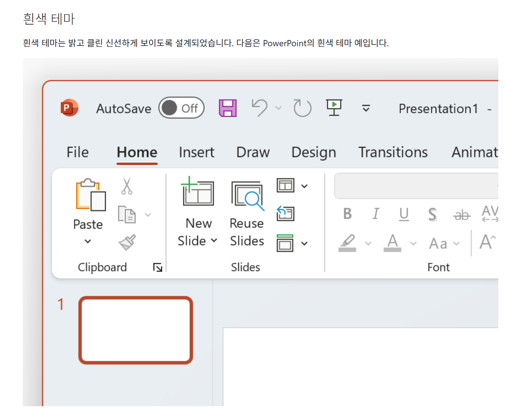Click into the font name box

click(x=416, y=186)
